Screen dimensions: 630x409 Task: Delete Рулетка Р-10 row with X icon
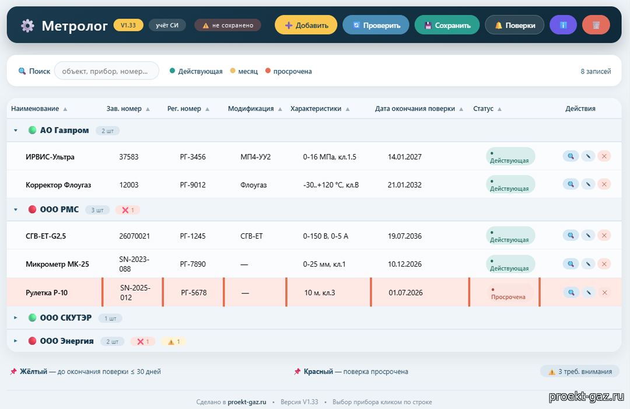pyautogui.click(x=604, y=292)
